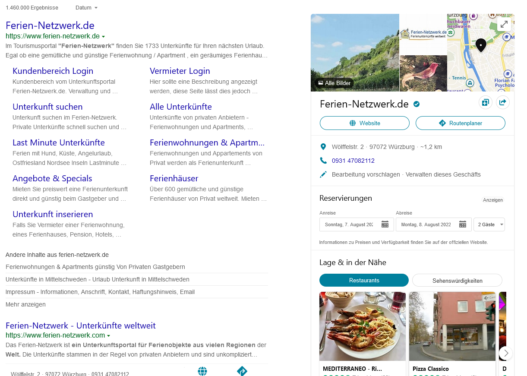Open the Ferienhäuser link
The width and height of the screenshot is (527, 376).
click(x=174, y=178)
